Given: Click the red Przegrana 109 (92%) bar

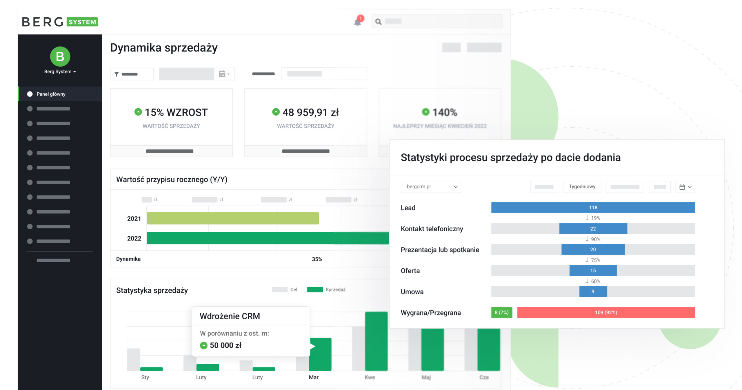Looking at the screenshot, I should point(606,312).
